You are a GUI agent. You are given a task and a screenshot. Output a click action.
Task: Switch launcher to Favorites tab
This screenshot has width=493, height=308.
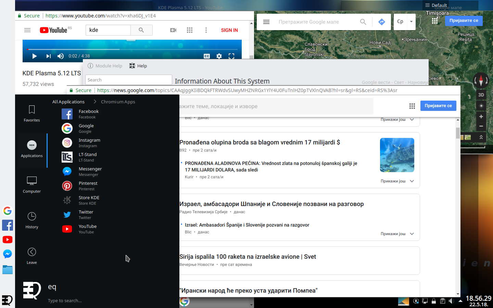coord(31,114)
